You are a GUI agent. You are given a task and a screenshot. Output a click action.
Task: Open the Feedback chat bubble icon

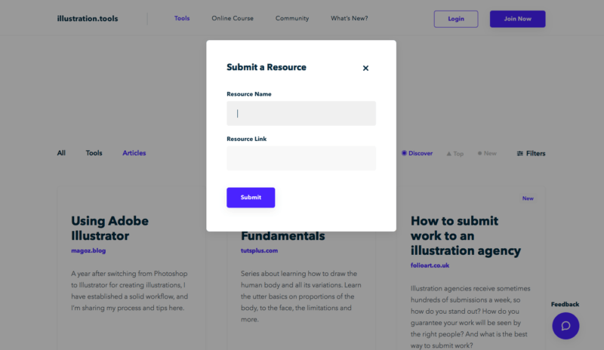565,326
